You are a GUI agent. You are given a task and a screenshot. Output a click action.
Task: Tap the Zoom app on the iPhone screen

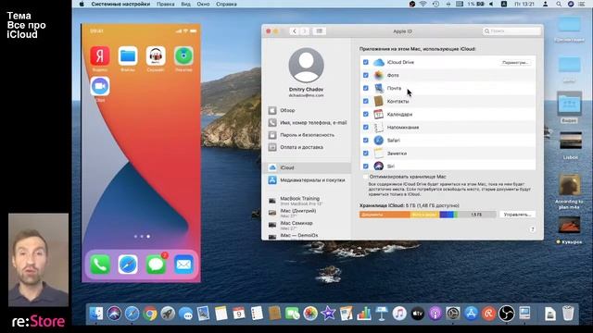tap(100, 86)
